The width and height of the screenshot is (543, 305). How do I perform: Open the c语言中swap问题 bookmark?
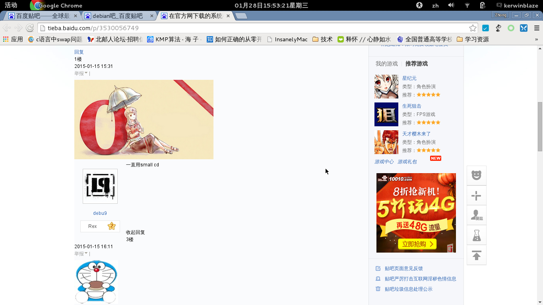[x=55, y=39]
